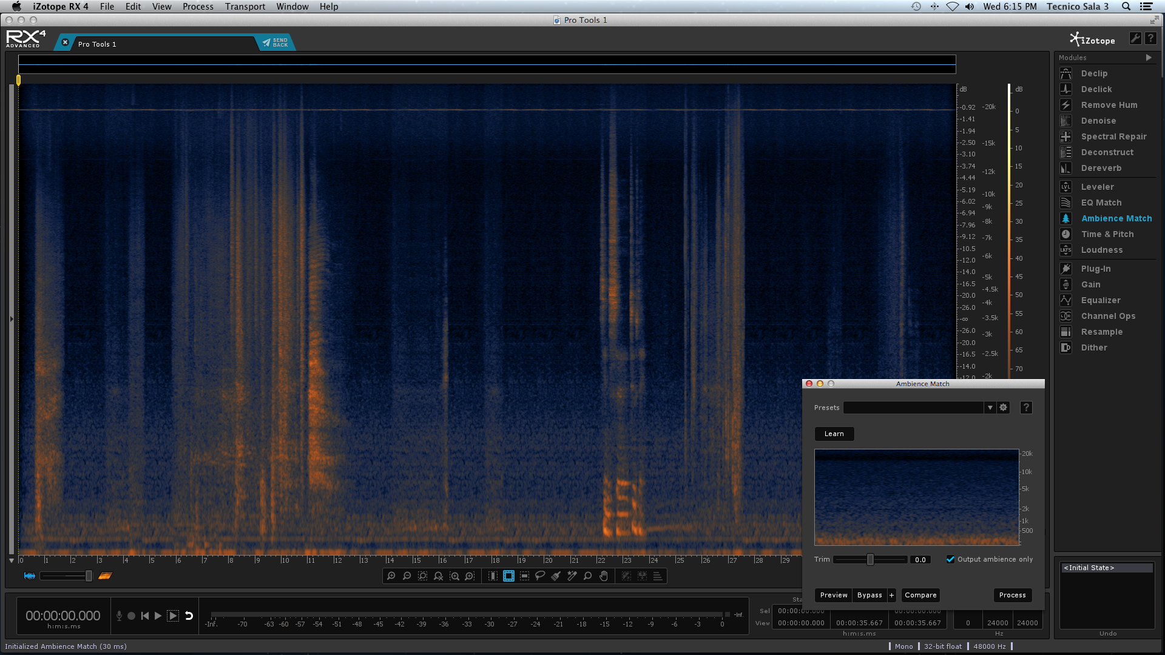Click the wrench preferences icon
The image size is (1165, 655).
[1135, 38]
